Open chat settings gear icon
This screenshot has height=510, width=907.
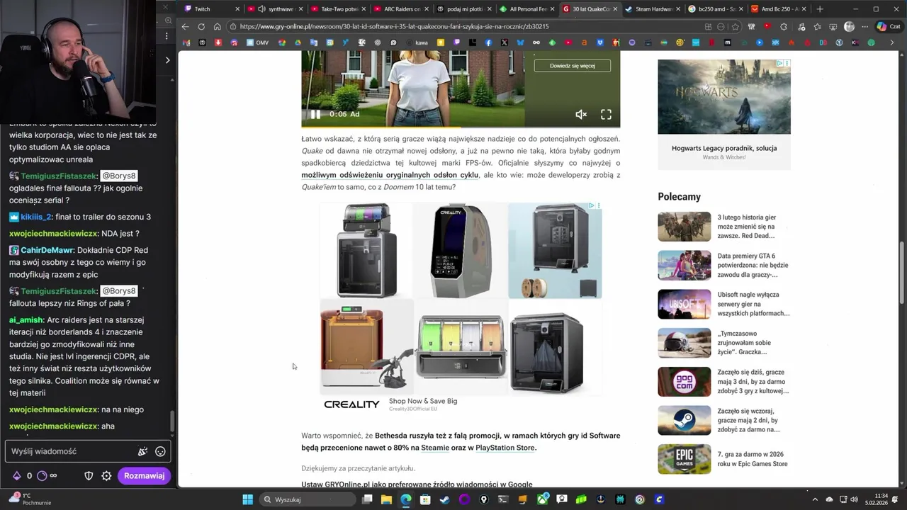(x=106, y=476)
